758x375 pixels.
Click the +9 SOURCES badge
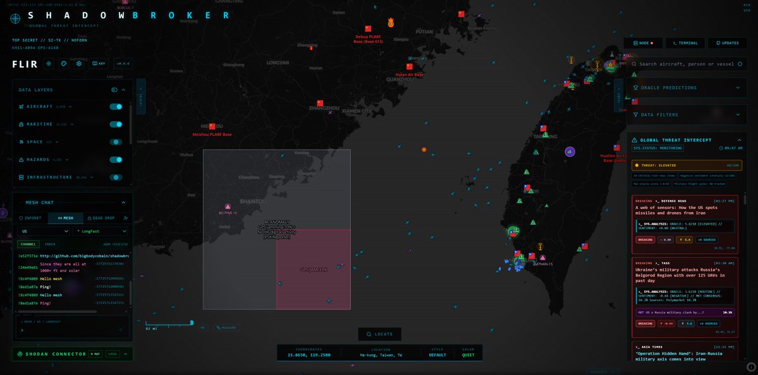point(706,239)
